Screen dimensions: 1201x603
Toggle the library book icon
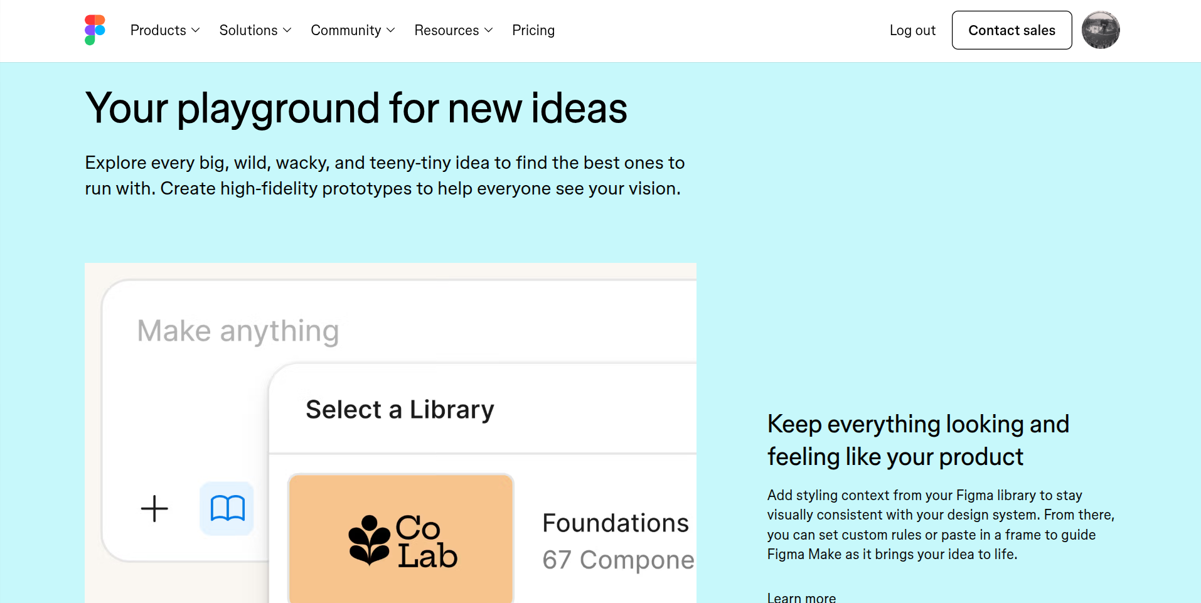[x=227, y=508]
